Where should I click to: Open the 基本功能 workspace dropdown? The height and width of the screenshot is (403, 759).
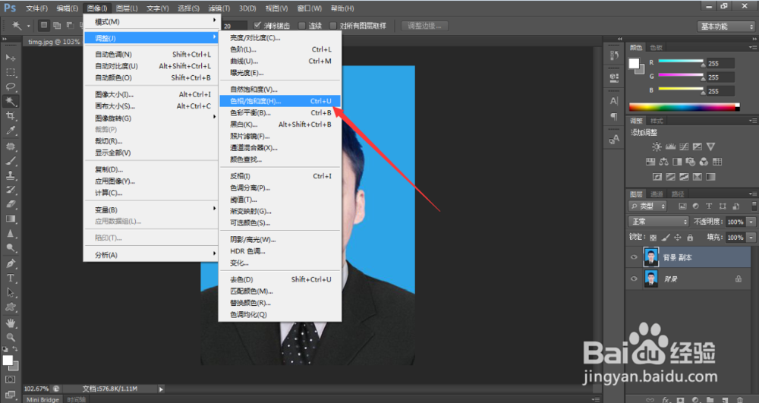coord(726,27)
